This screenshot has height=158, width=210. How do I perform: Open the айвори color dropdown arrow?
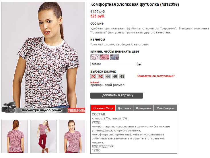pos(139,64)
